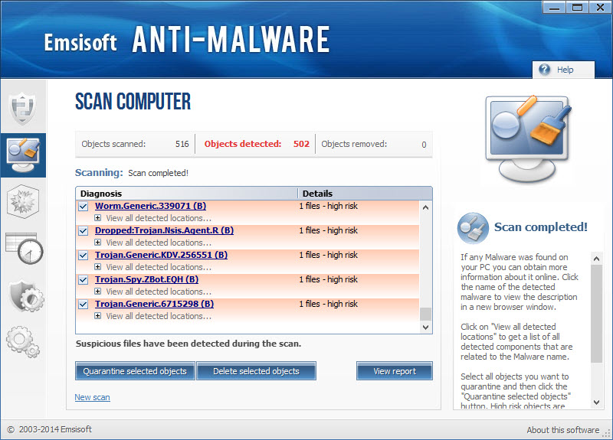
Task: Start a New scan link
Action: (x=92, y=397)
